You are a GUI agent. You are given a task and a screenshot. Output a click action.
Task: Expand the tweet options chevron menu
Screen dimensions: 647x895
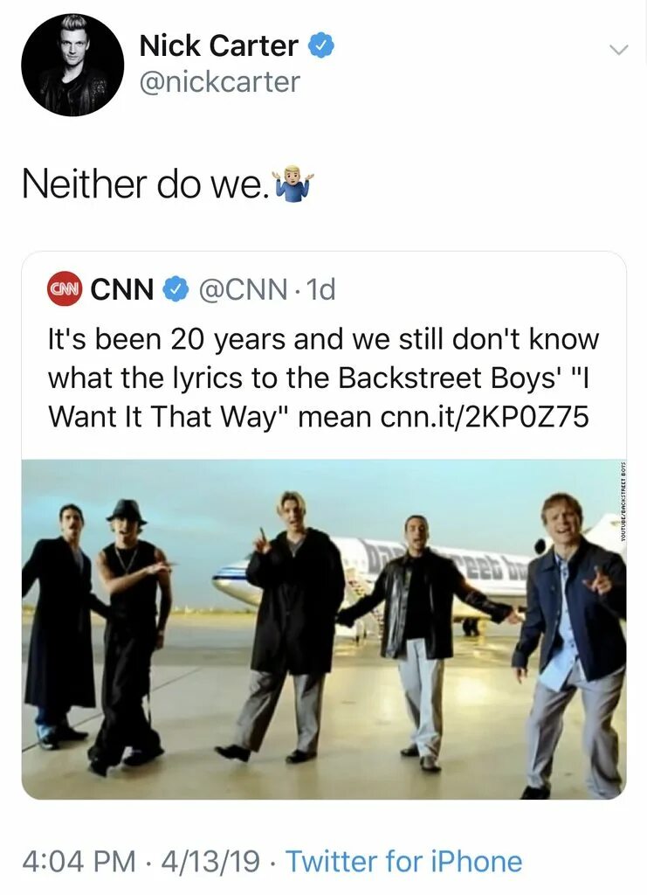pyautogui.click(x=618, y=50)
